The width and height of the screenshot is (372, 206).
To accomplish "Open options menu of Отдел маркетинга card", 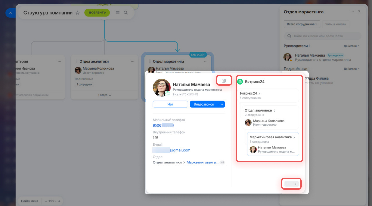I will (x=206, y=61).
